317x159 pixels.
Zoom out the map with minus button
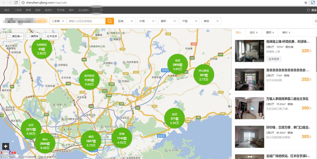pos(6,153)
